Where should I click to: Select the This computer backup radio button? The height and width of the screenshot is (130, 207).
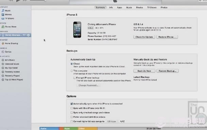(72, 71)
